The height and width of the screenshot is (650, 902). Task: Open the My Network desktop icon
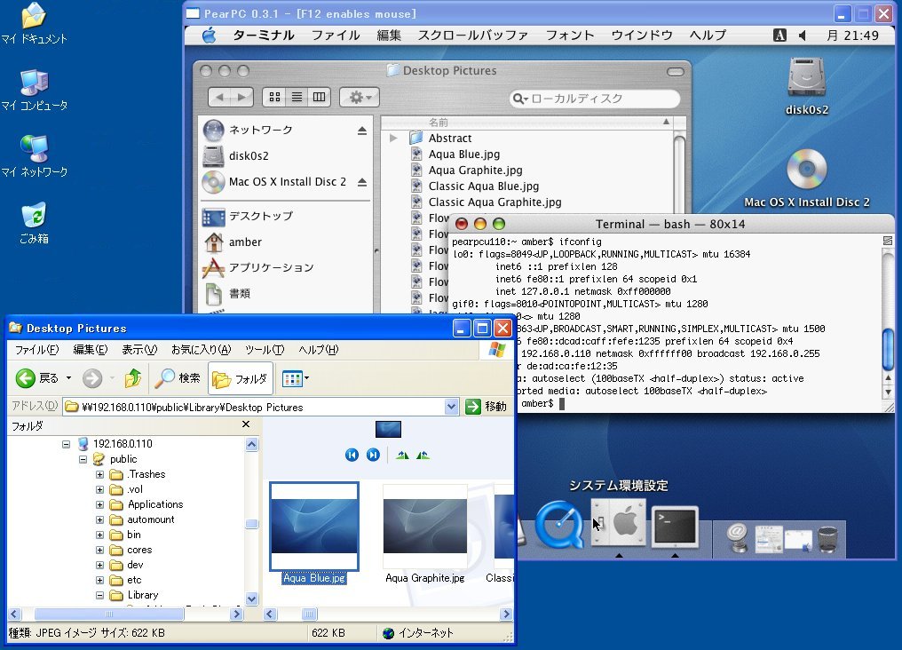point(34,155)
